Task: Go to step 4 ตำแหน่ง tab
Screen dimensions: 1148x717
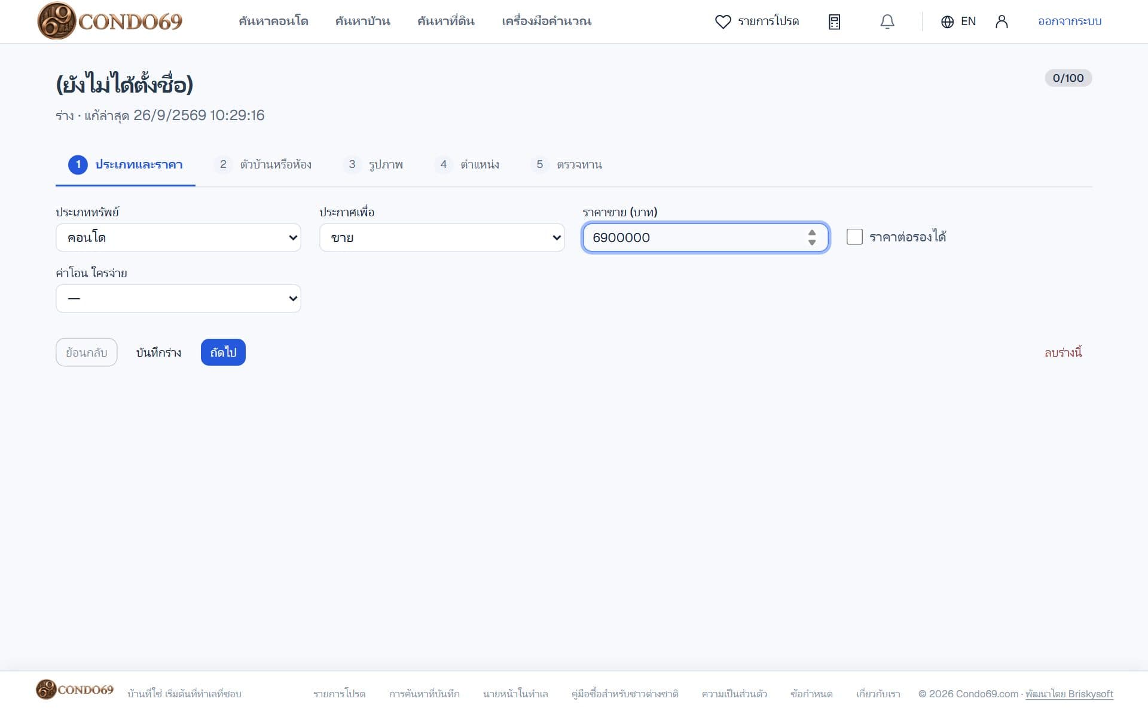Action: (467, 165)
